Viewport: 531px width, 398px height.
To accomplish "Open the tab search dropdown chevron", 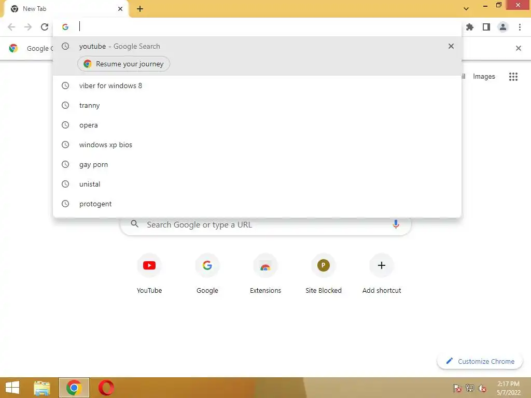I will pyautogui.click(x=466, y=9).
